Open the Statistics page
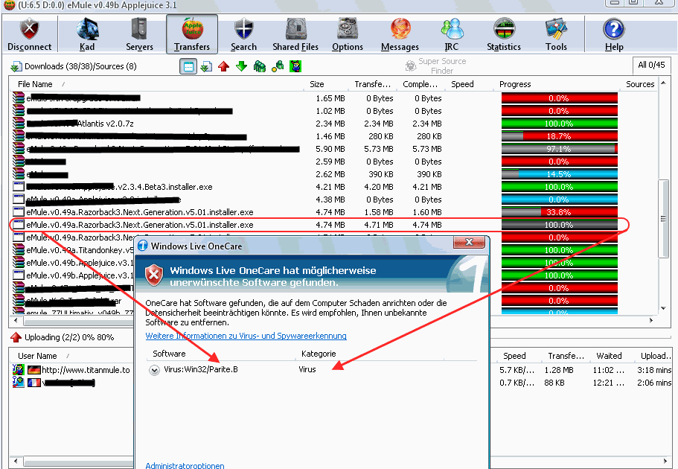Image resolution: width=678 pixels, height=469 pixels. 504,34
